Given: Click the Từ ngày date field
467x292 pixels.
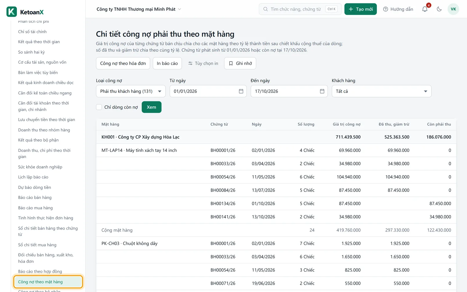Looking at the screenshot, I should [x=208, y=91].
